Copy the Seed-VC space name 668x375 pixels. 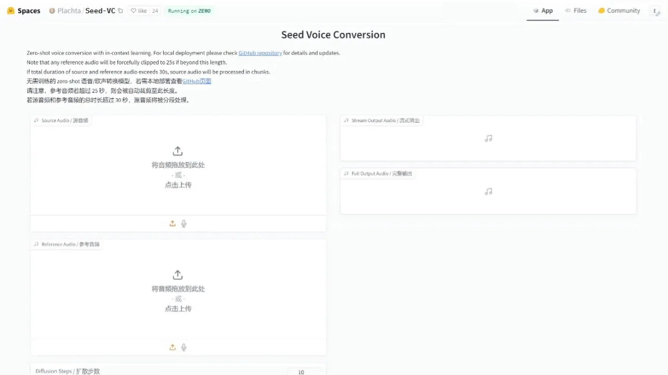pos(120,11)
